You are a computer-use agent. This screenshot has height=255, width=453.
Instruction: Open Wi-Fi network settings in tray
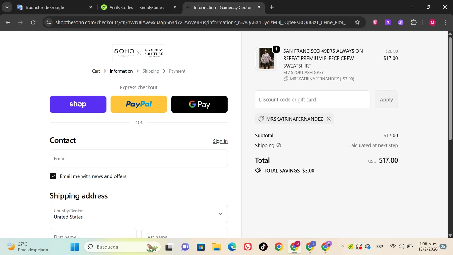pyautogui.click(x=393, y=247)
